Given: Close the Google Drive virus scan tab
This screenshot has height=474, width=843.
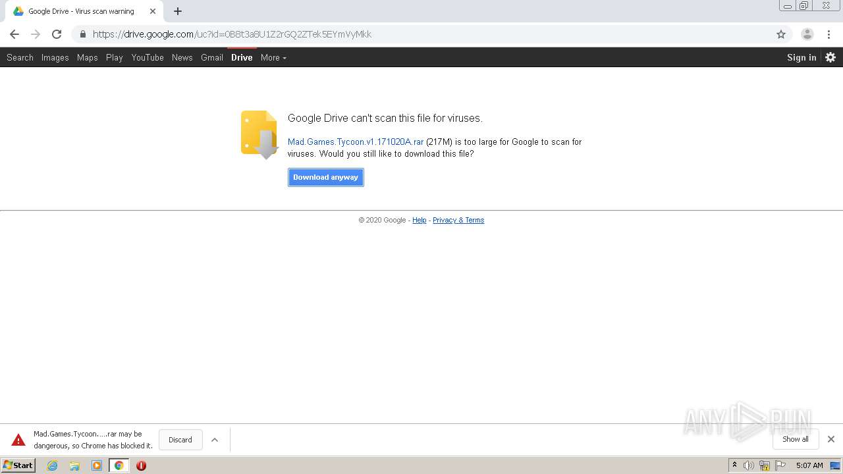Looking at the screenshot, I should point(153,11).
